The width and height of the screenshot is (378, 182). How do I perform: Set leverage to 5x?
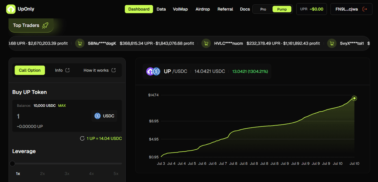coord(116,174)
